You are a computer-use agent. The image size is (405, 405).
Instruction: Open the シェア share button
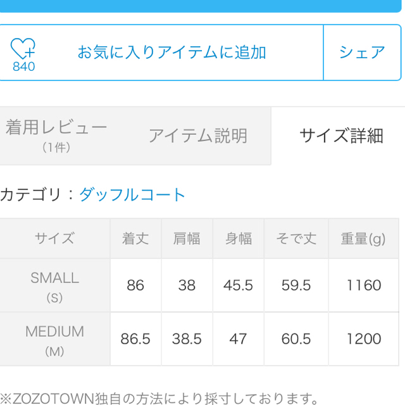[x=362, y=53]
